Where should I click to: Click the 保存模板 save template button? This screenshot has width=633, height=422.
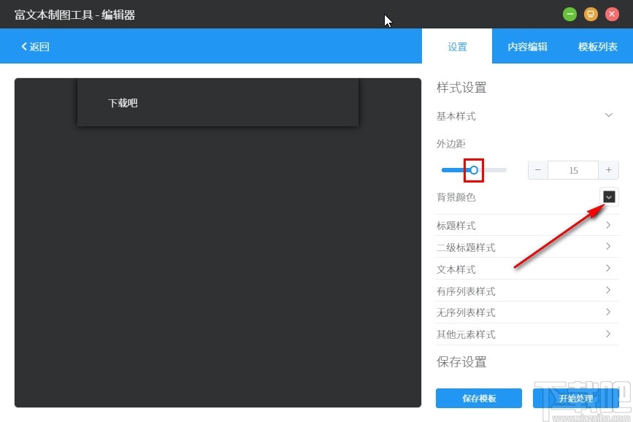tap(479, 398)
